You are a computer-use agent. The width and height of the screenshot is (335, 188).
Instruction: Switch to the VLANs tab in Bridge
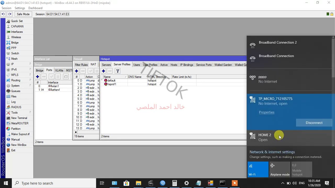[59, 70]
